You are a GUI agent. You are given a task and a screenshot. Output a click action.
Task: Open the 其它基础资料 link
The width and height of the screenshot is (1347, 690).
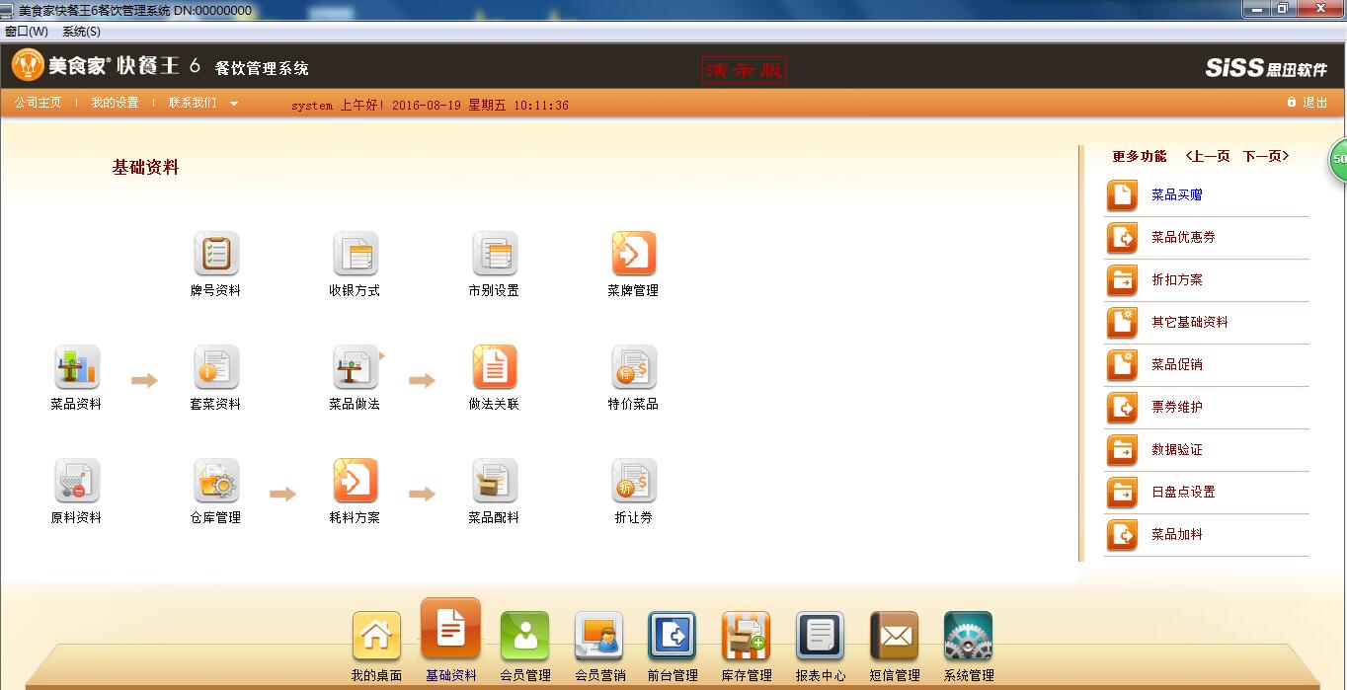(x=1190, y=323)
